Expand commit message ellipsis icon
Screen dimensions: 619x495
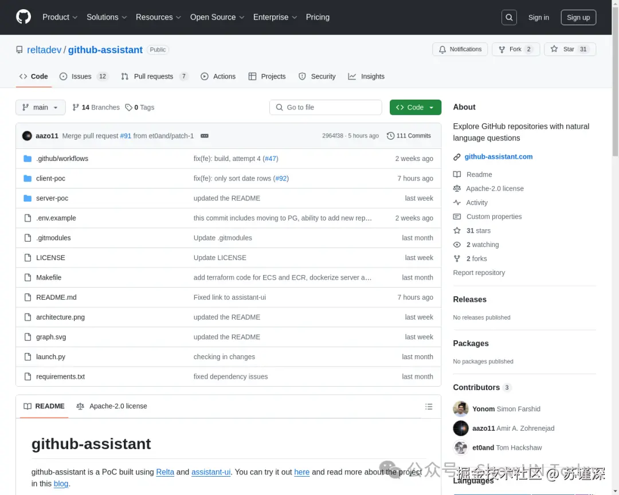tap(204, 136)
